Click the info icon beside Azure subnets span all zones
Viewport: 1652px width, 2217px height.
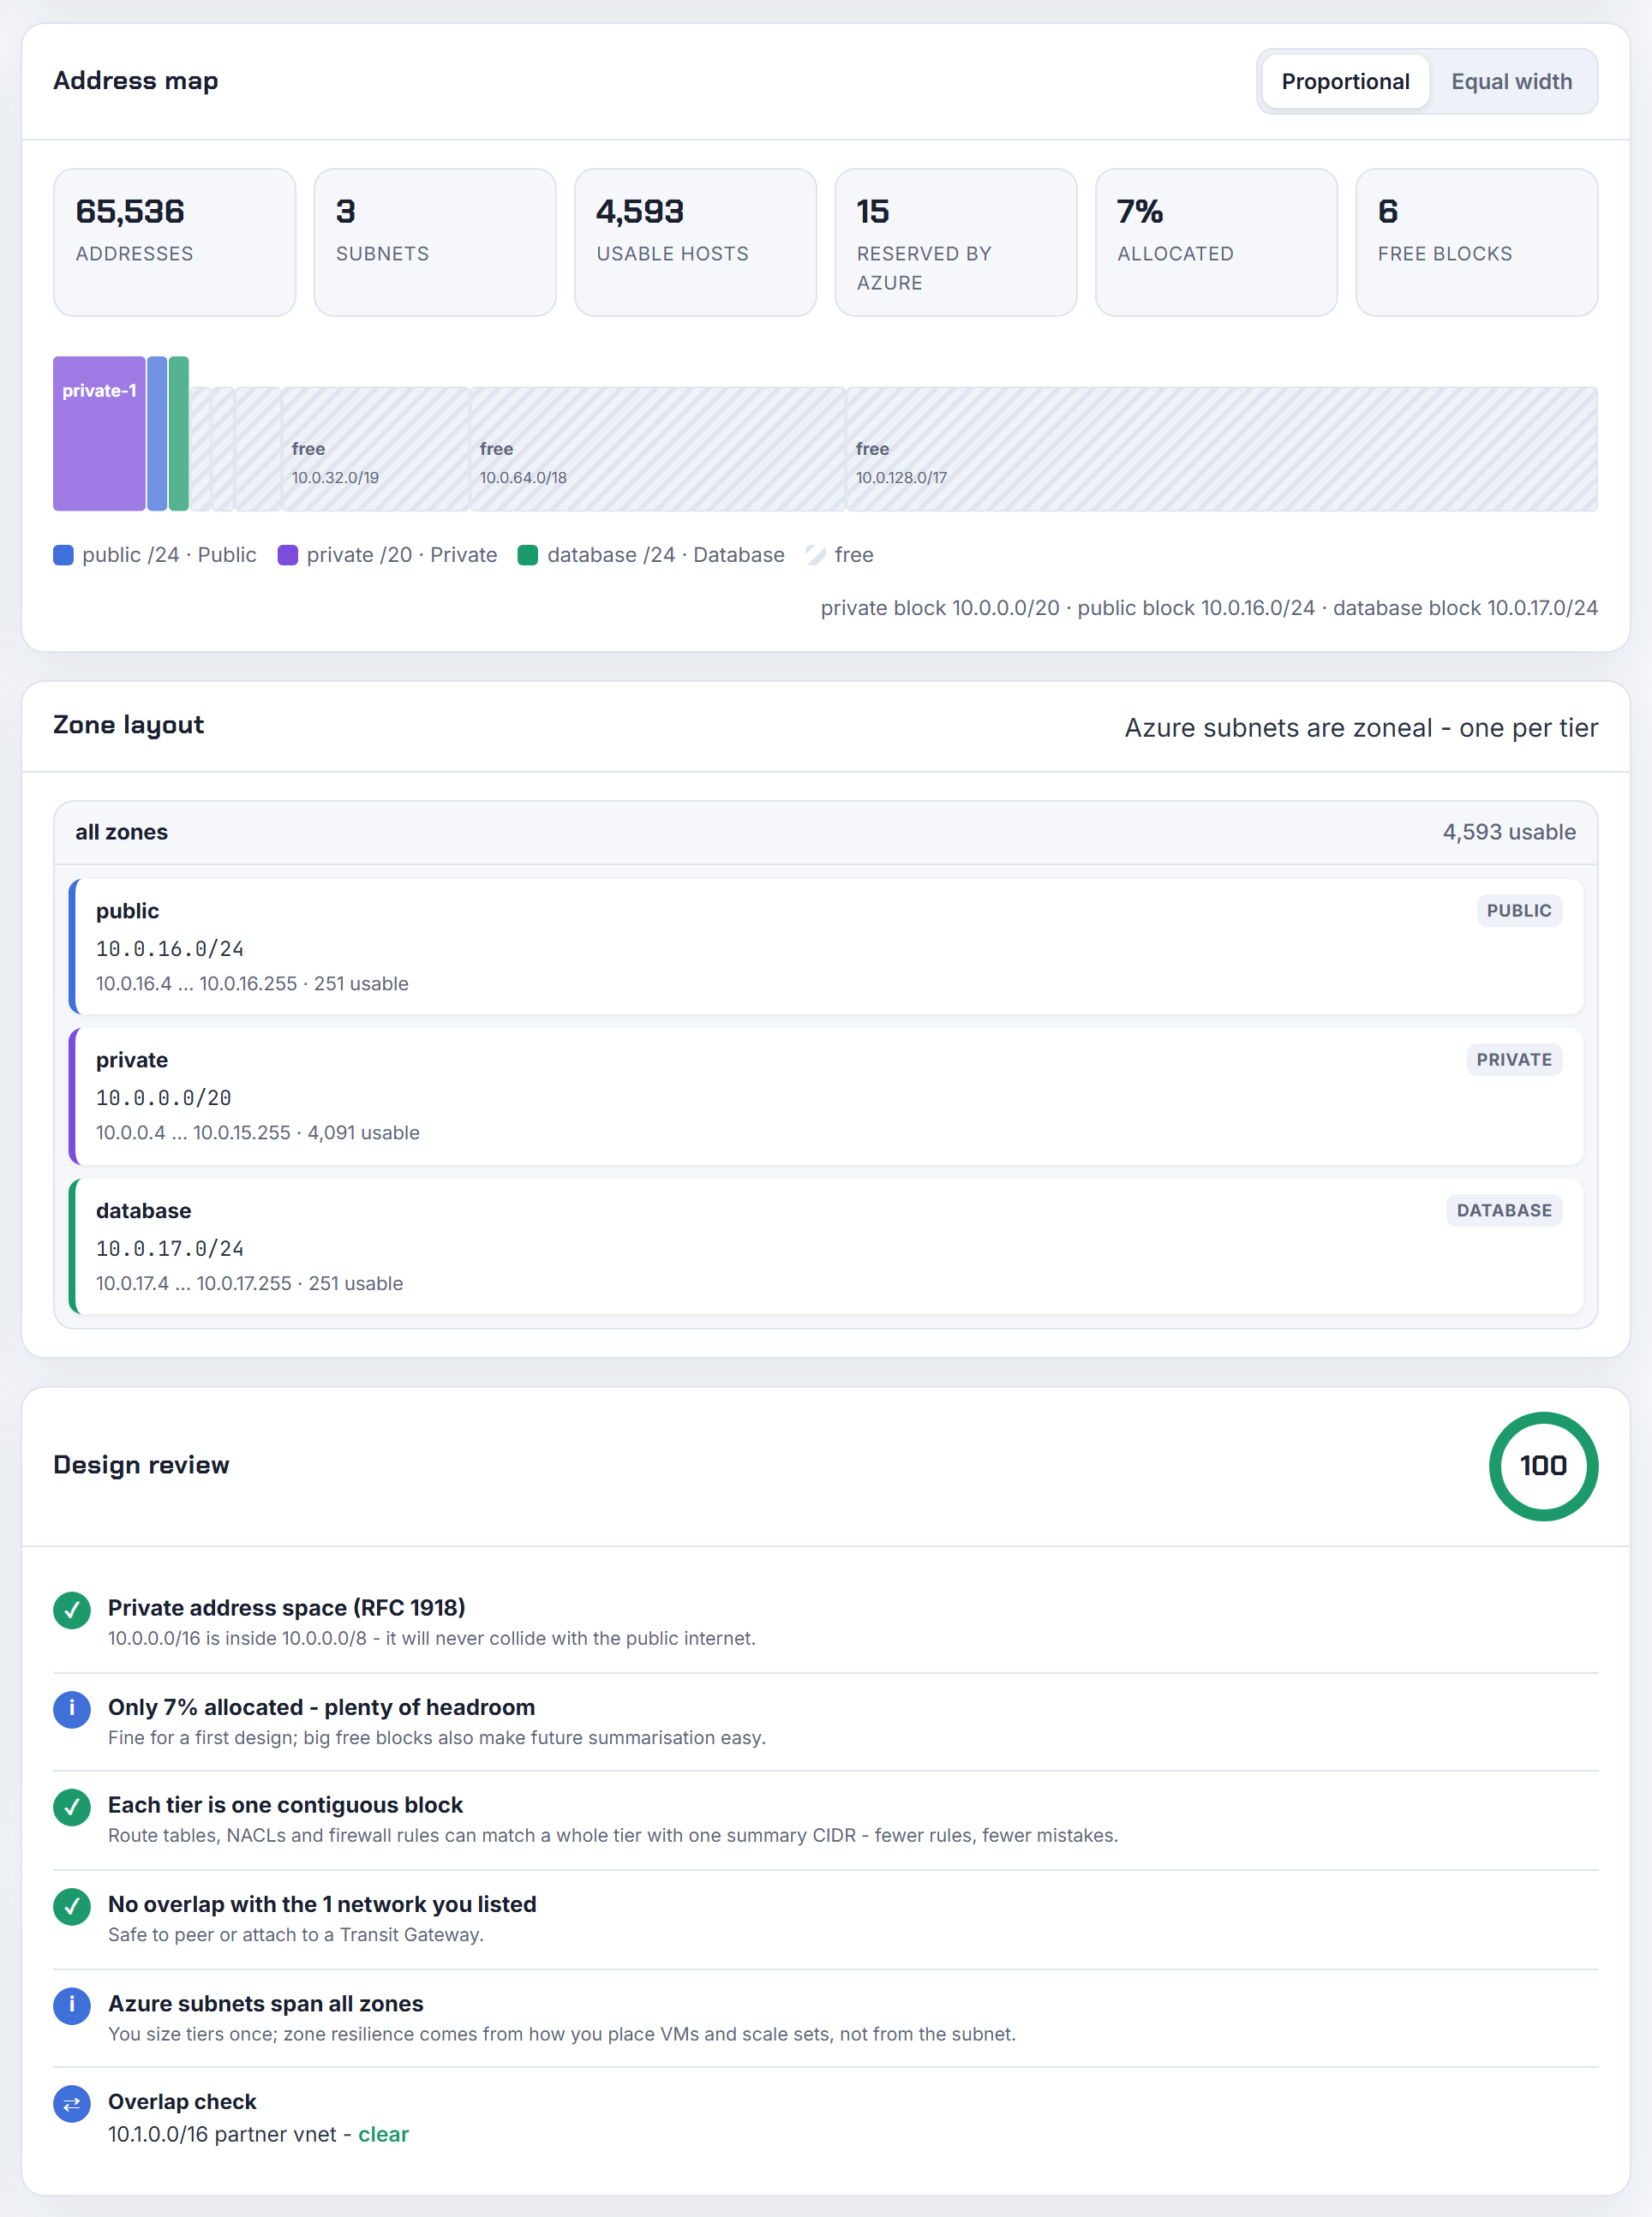pyautogui.click(x=72, y=2006)
